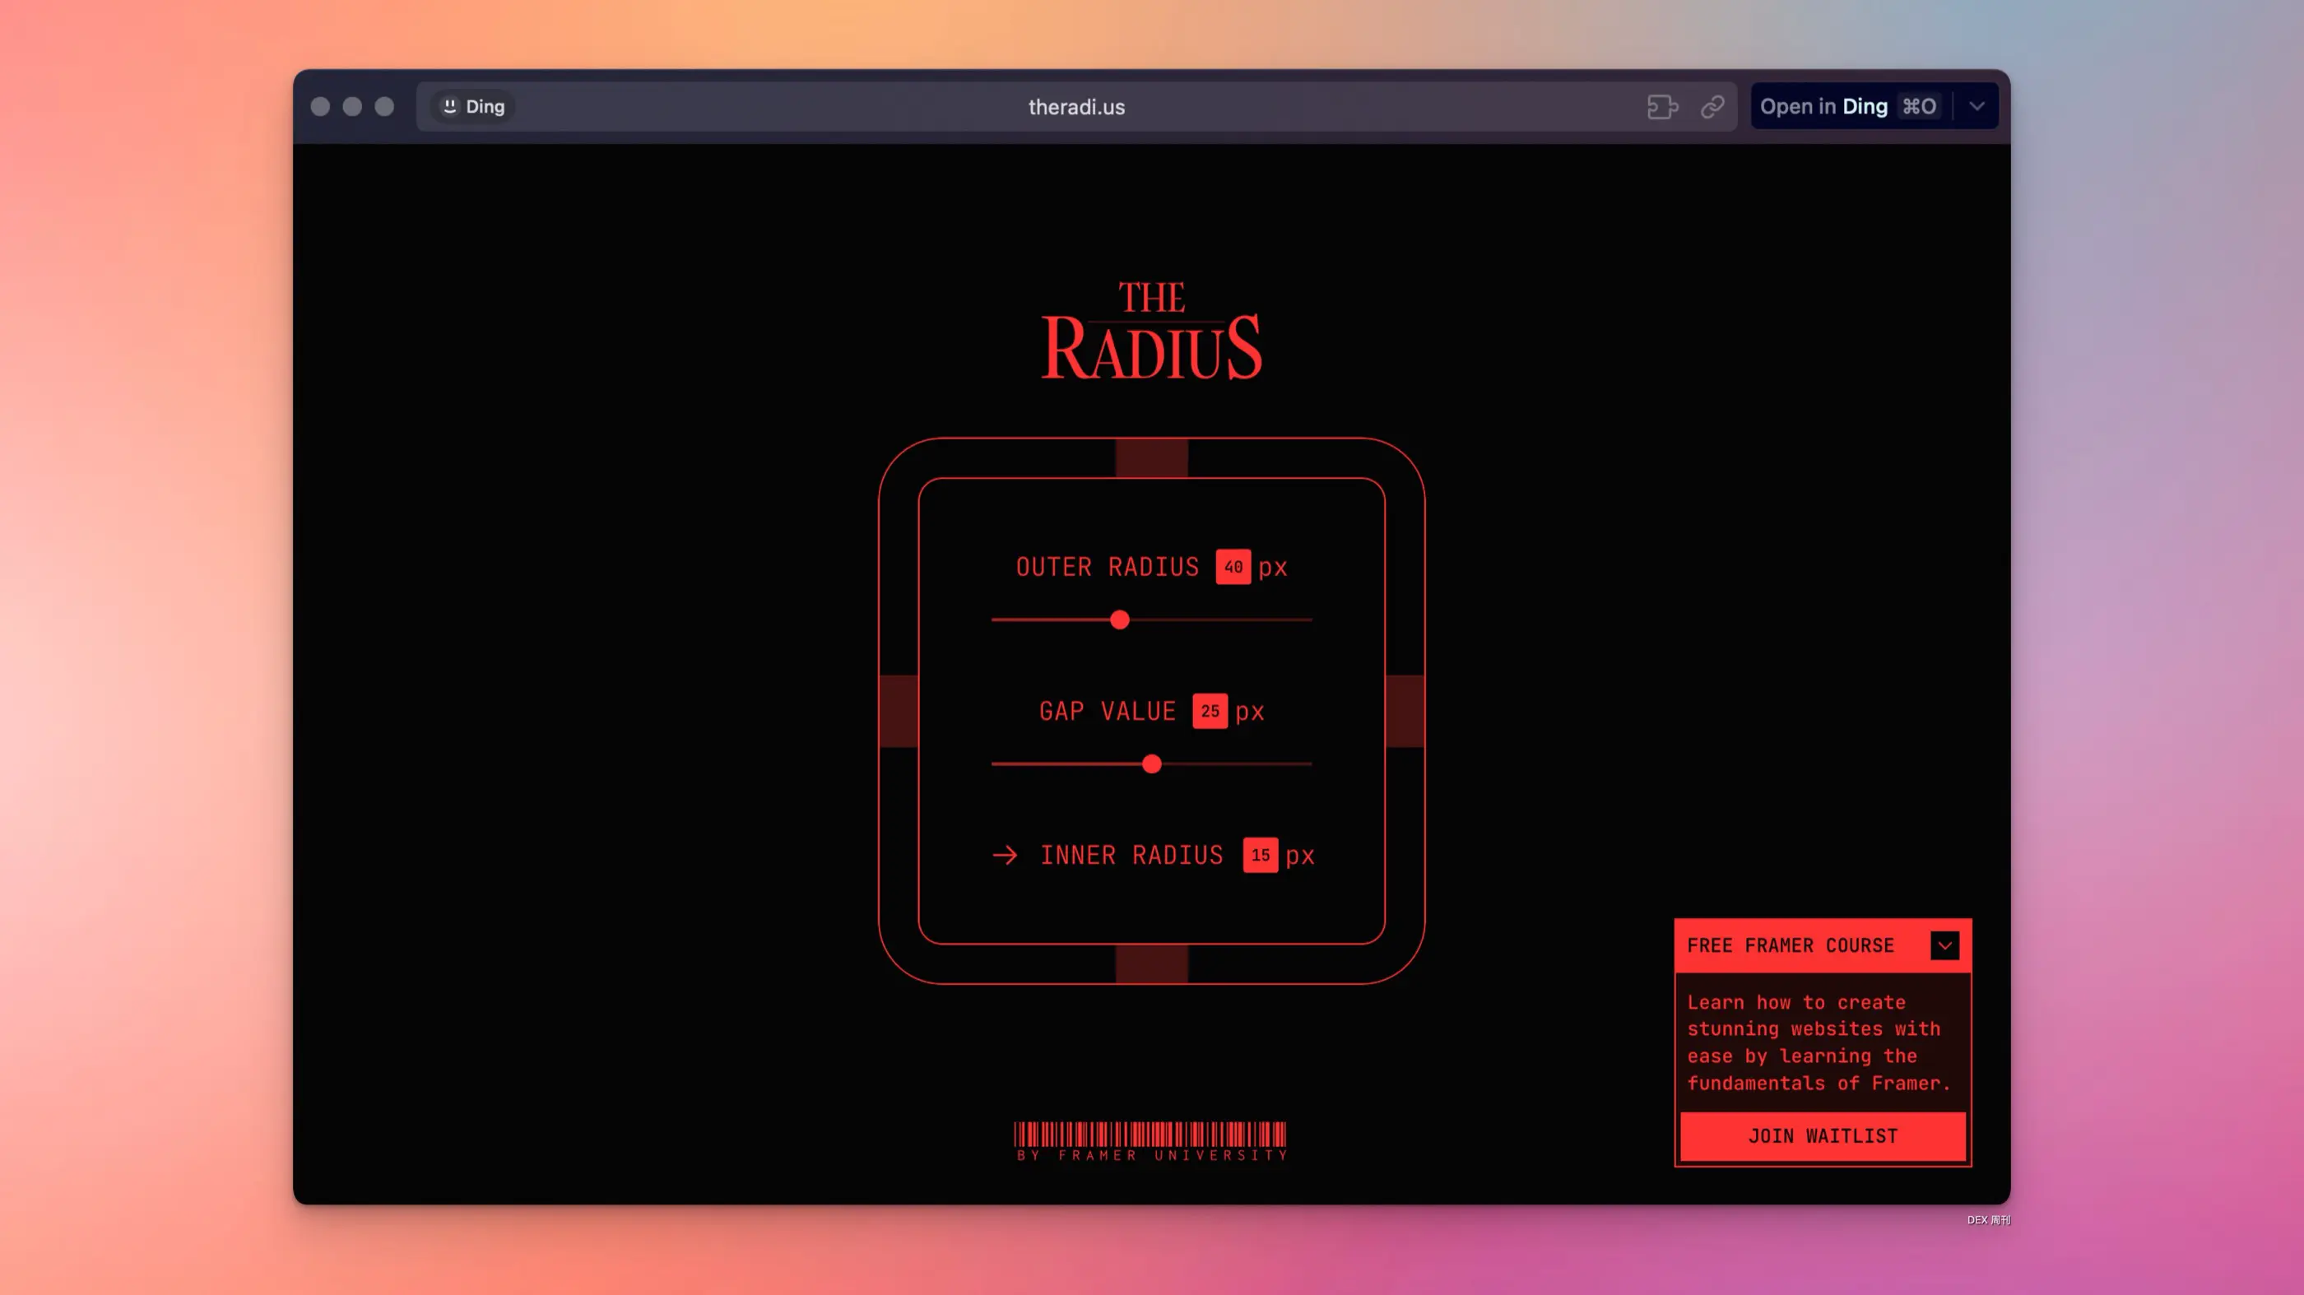This screenshot has width=2304, height=1295.
Task: Open dropdown arrow next to Open in Ding
Action: pyautogui.click(x=1977, y=106)
